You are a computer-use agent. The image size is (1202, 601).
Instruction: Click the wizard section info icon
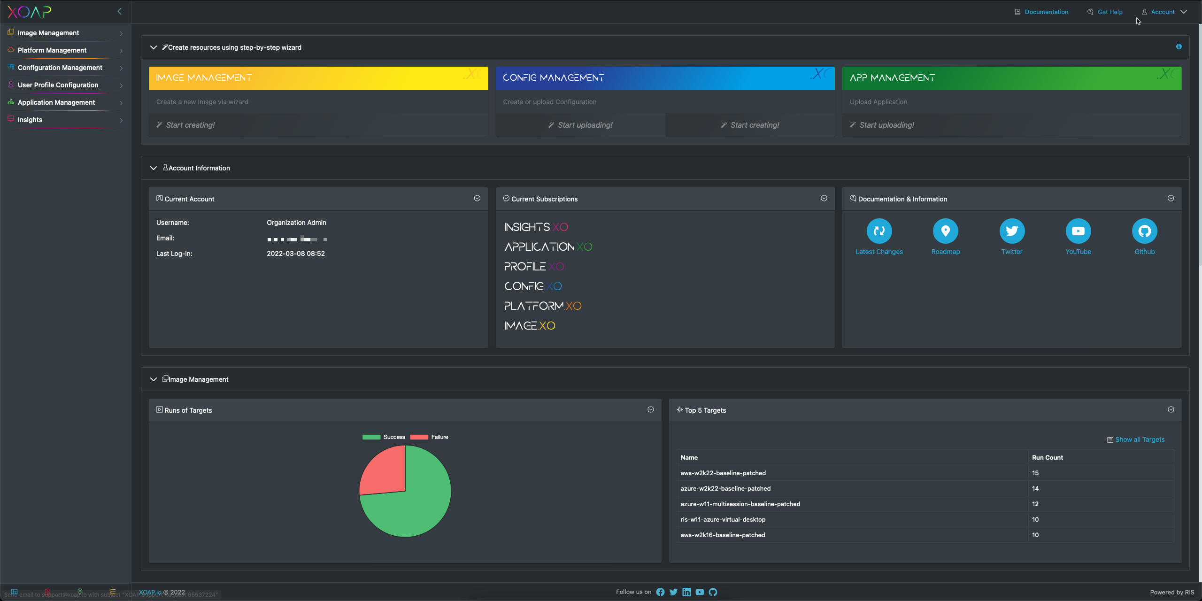click(x=1179, y=46)
